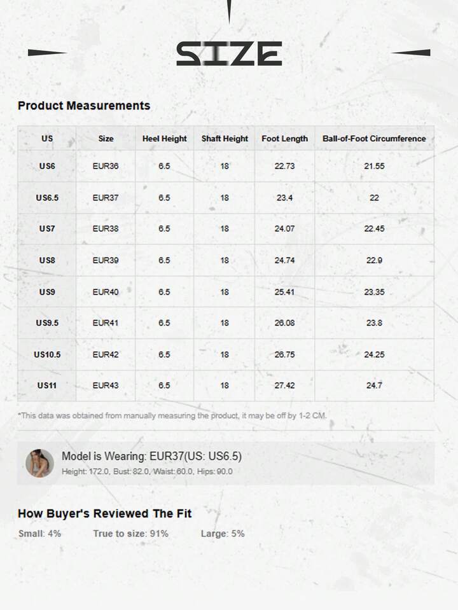This screenshot has height=610, width=458.
Task: Click the 25.41 foot length value
Action: click(x=284, y=292)
